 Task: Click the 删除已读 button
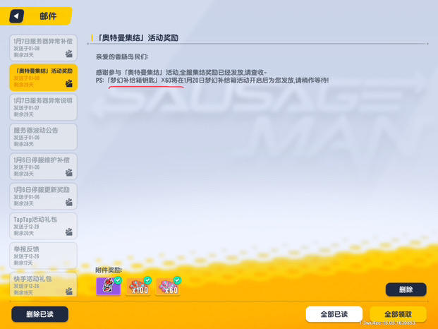[39, 314]
